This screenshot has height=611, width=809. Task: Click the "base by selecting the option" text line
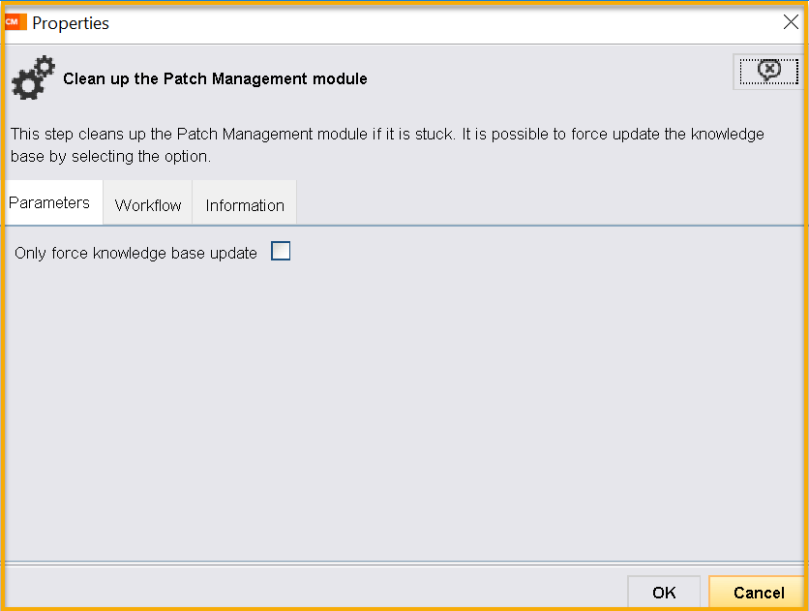pyautogui.click(x=110, y=156)
